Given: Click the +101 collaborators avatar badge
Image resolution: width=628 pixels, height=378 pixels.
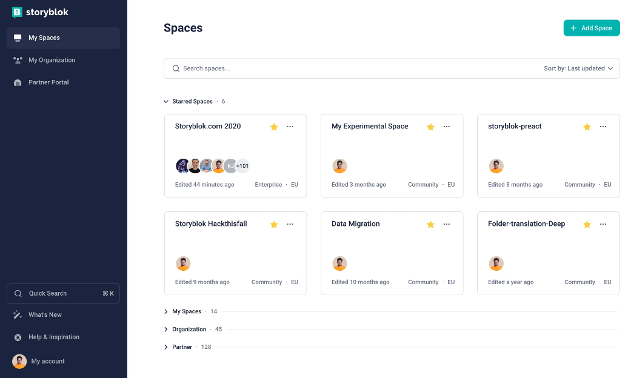Looking at the screenshot, I should 242,166.
